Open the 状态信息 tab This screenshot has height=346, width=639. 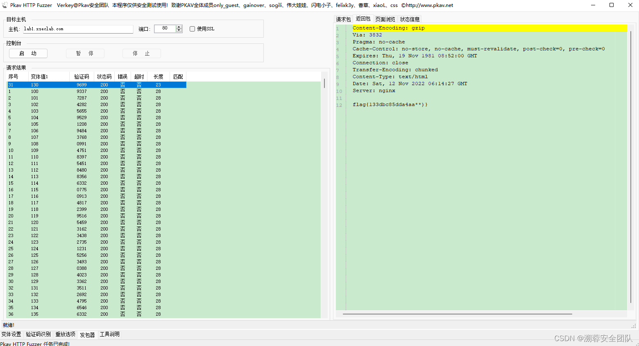pos(410,19)
